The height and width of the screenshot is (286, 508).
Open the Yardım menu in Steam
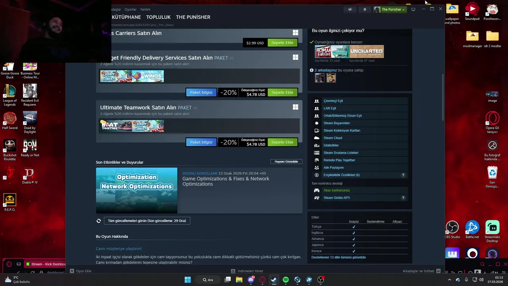pyautogui.click(x=145, y=10)
